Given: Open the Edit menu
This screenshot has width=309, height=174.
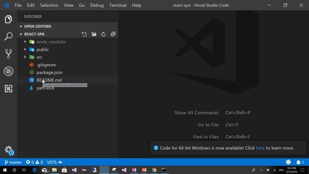Looking at the screenshot, I should click(x=31, y=5).
